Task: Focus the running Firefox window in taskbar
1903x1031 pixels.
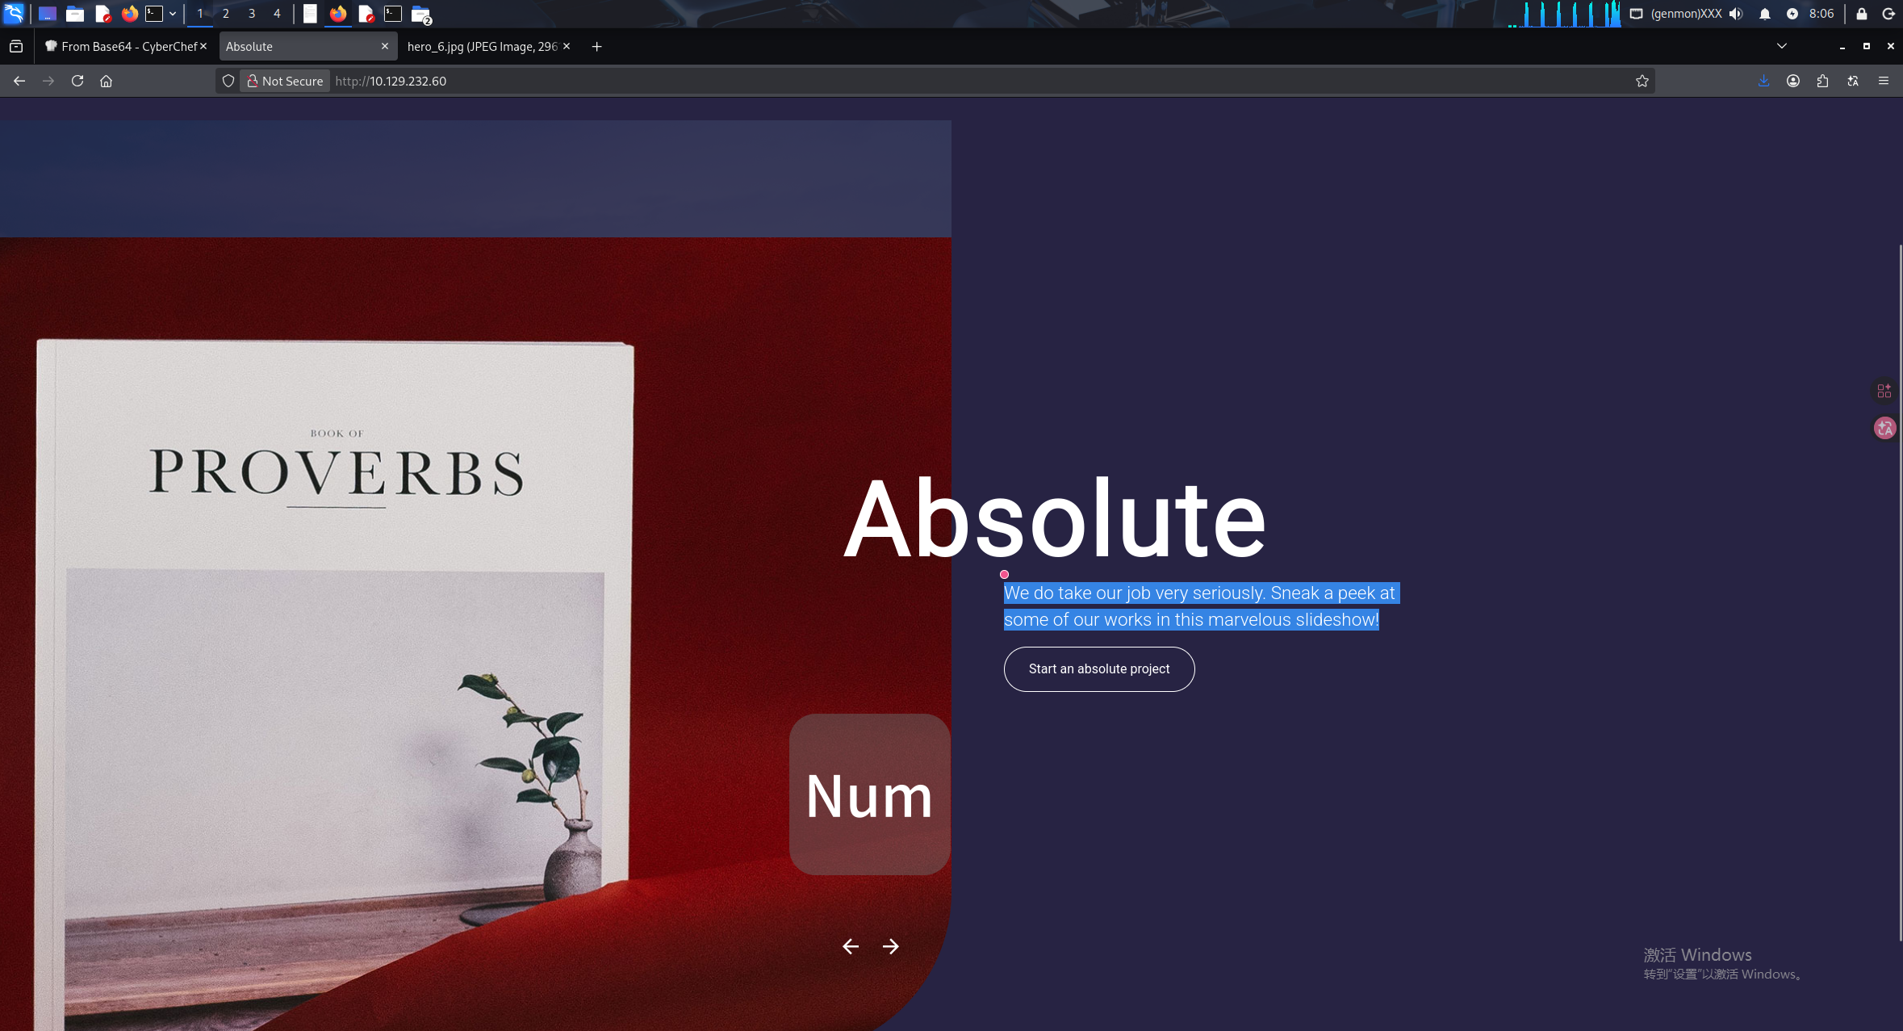Action: [338, 14]
